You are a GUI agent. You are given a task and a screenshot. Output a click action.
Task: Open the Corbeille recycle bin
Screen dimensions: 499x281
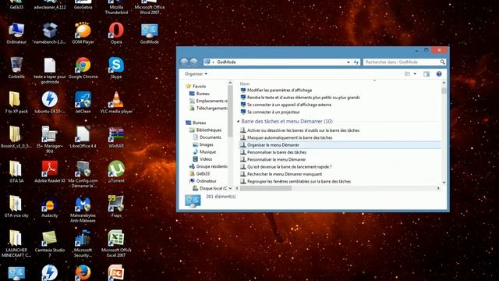[16, 68]
